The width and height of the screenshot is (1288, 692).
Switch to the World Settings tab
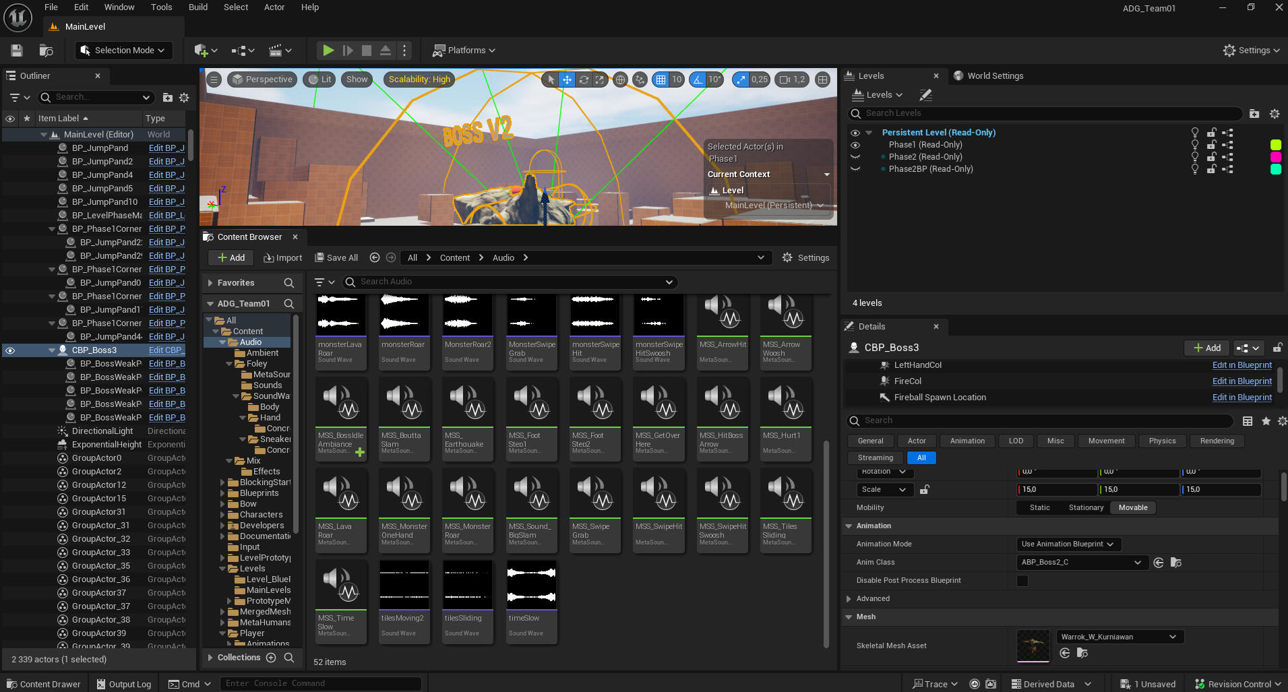[x=995, y=76]
